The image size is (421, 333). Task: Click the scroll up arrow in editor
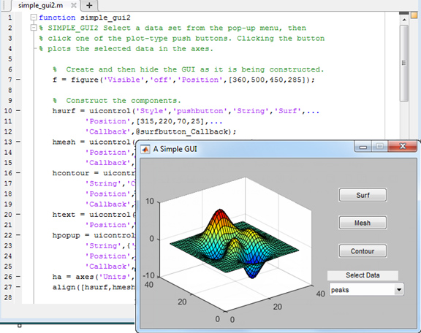coord(403,20)
